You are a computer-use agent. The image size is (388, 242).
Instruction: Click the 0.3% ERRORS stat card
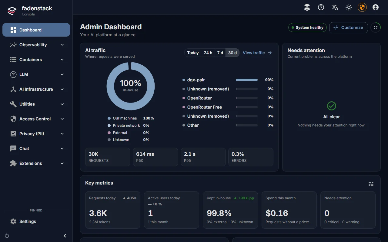[x=251, y=157]
